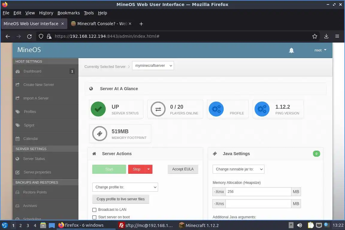345x230 pixels.
Task: Open the Help menu
Action: click(x=102, y=13)
